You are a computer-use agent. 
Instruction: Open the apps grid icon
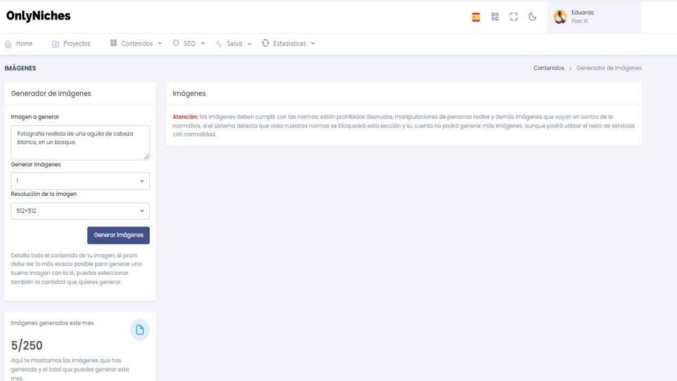pyautogui.click(x=495, y=17)
